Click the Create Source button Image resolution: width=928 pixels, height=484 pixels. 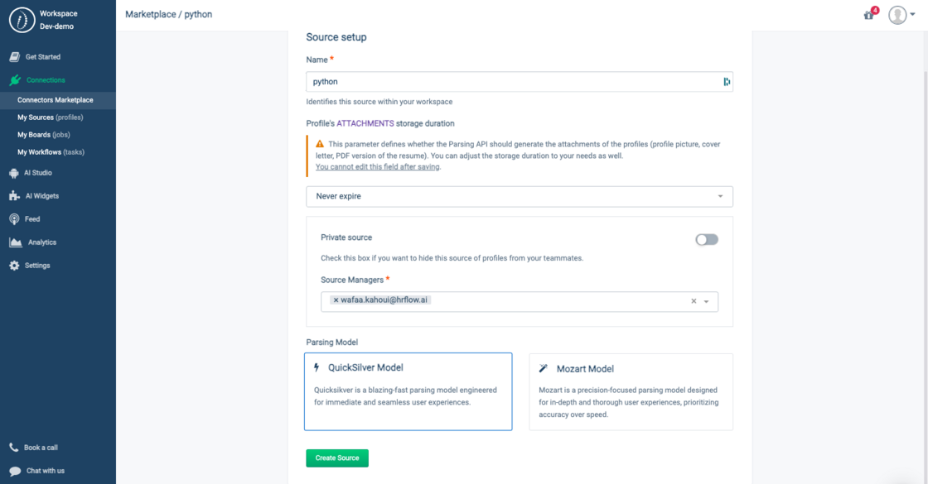[336, 458]
